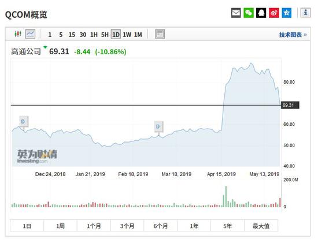This screenshot has width=318, height=243.
Task: Click the dividend D marker near Mar 2019
Action: coord(158,126)
